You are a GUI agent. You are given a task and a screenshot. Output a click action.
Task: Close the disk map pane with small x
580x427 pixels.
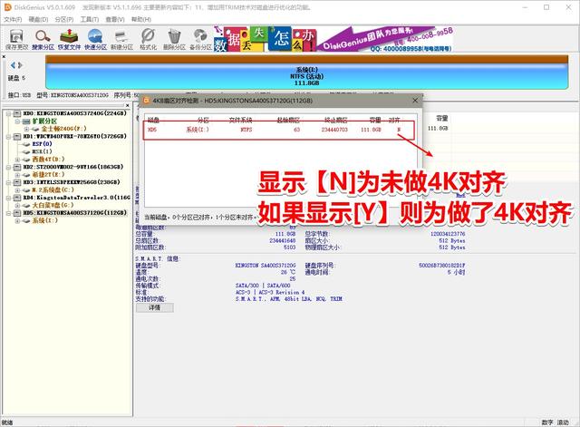tap(4, 56)
